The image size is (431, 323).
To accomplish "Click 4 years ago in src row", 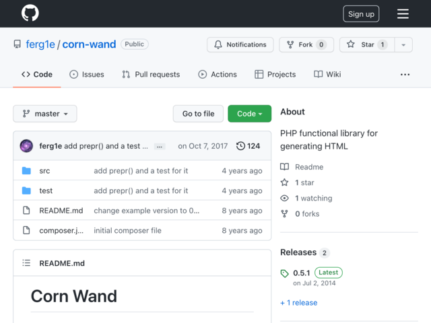I will click(x=242, y=171).
